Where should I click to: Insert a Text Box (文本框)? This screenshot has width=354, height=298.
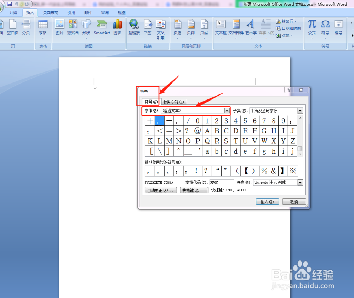coord(221,29)
